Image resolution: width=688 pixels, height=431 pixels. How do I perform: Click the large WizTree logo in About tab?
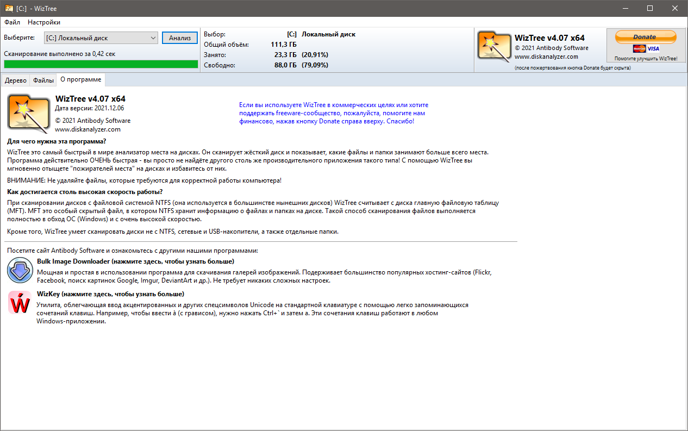[29, 114]
